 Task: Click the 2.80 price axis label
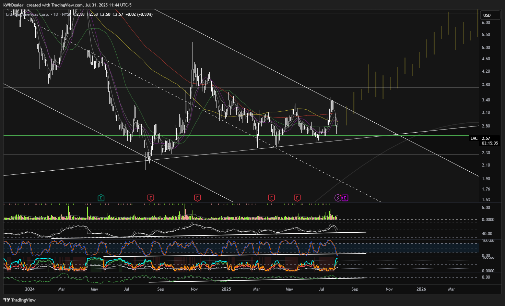pos(486,126)
